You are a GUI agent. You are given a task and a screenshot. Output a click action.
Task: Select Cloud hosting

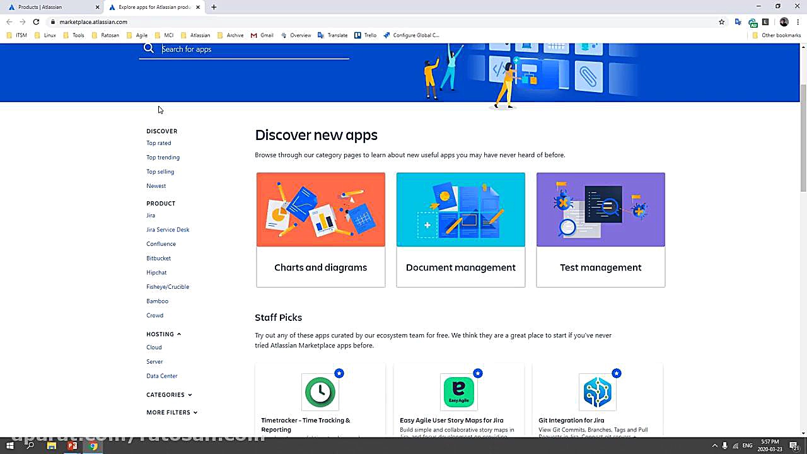[154, 347]
